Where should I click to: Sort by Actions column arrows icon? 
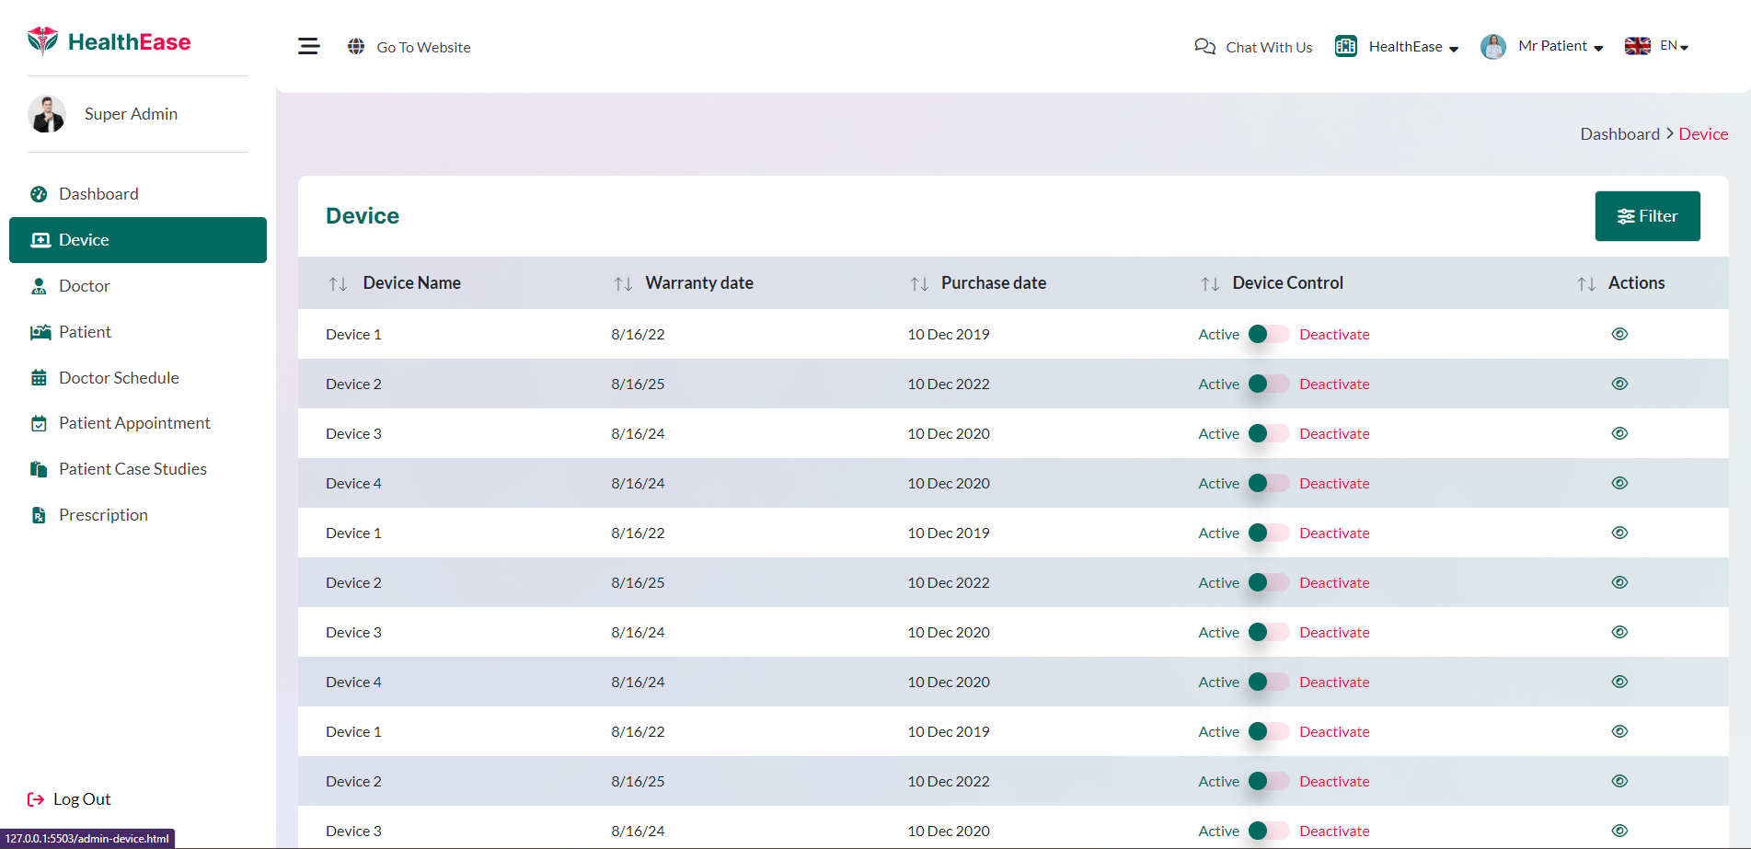tap(1586, 283)
